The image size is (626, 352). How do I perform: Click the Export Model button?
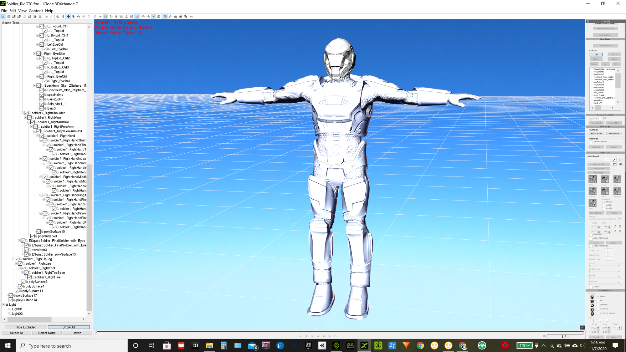click(x=596, y=134)
